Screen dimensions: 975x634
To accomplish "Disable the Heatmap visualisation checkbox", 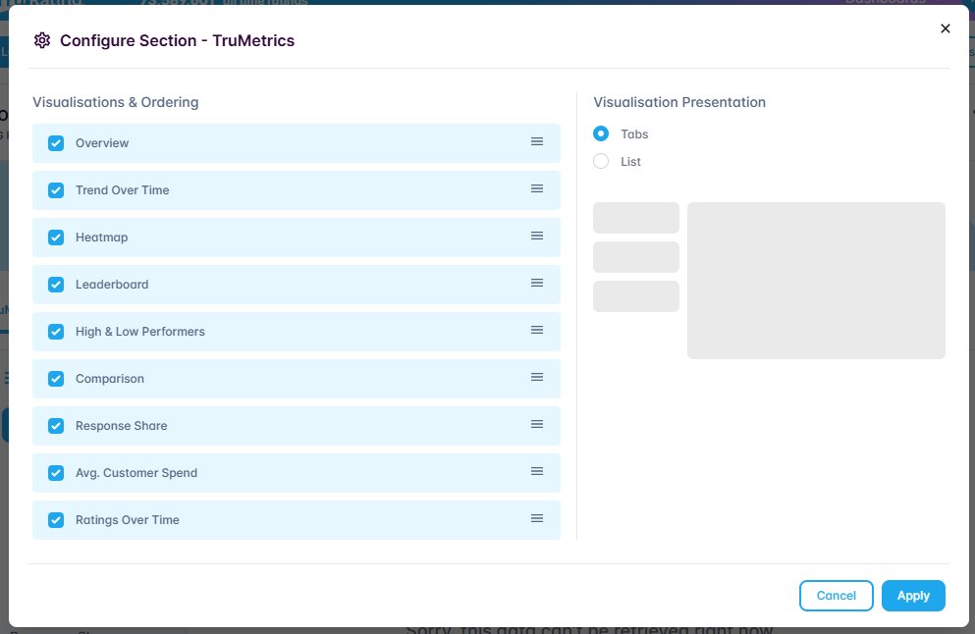I will coord(56,238).
